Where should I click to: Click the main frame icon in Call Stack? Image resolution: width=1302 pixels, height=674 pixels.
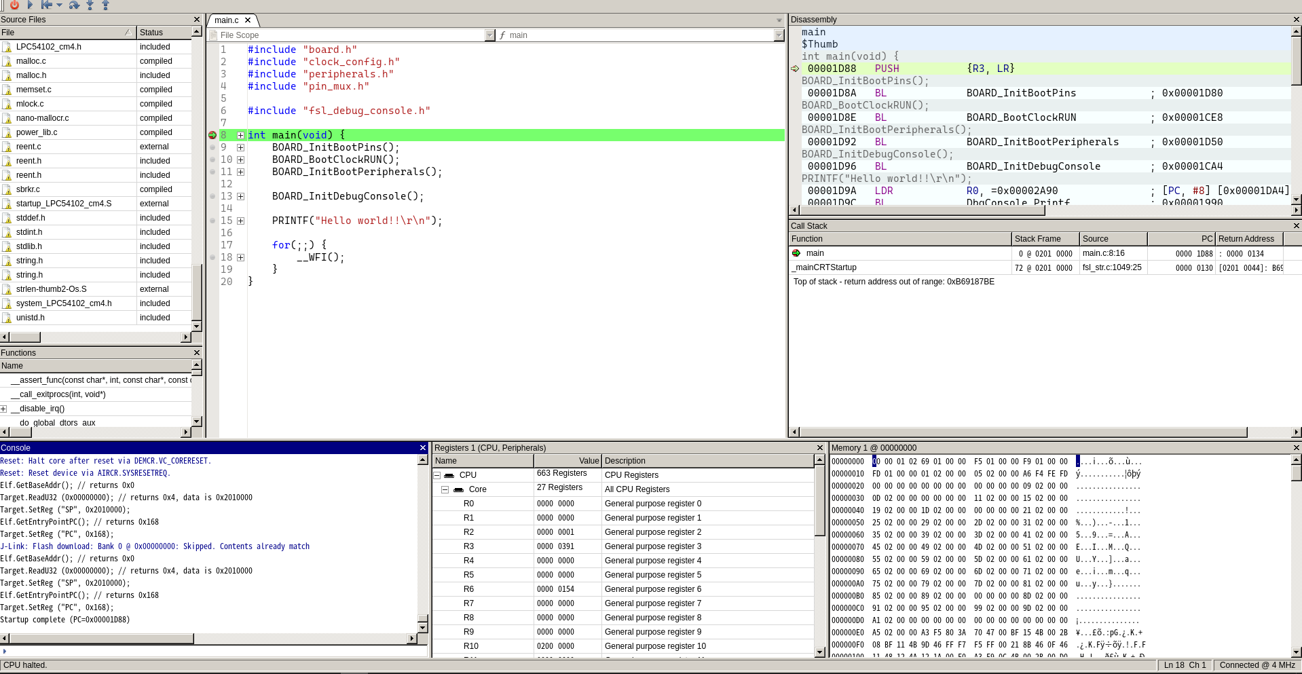796,253
